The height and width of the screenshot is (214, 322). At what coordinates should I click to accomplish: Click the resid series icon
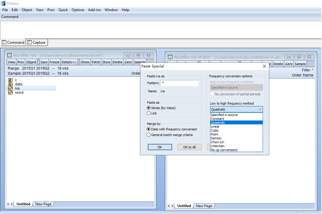10,93
